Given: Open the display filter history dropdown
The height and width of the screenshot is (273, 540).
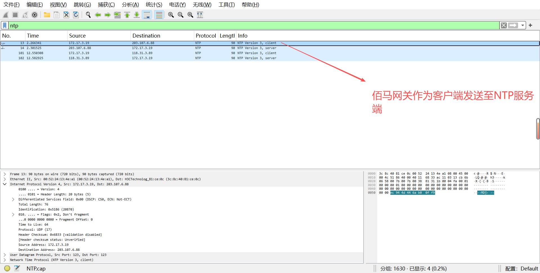Looking at the screenshot, I should point(523,26).
